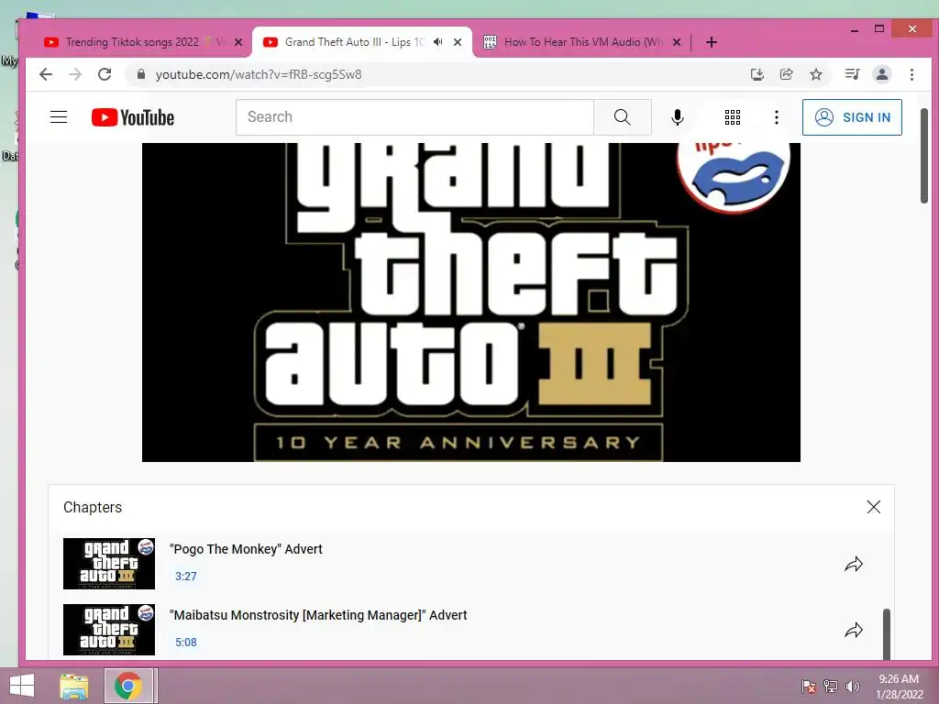The image size is (939, 704).
Task: Open a new browser tab
Action: click(x=711, y=42)
